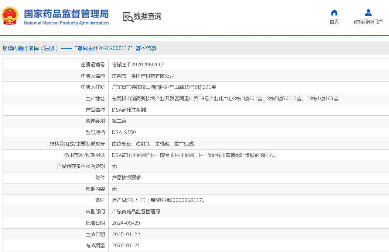389x252 pixels.
Task: Click the model value DSA-S150
Action: point(124,132)
